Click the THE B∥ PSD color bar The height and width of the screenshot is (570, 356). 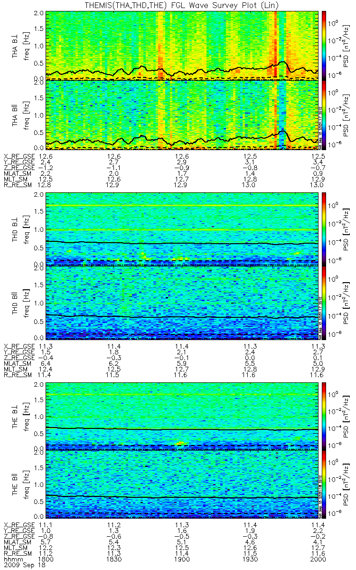pyautogui.click(x=324, y=484)
